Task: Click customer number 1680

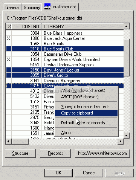Action: click(35, 128)
